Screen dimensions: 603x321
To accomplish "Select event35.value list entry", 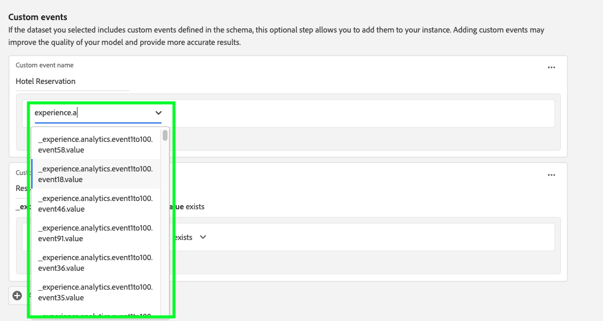I will 95,292.
